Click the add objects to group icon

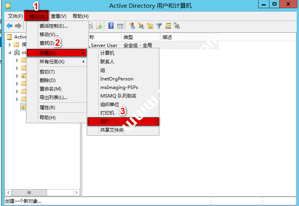(x=177, y=26)
